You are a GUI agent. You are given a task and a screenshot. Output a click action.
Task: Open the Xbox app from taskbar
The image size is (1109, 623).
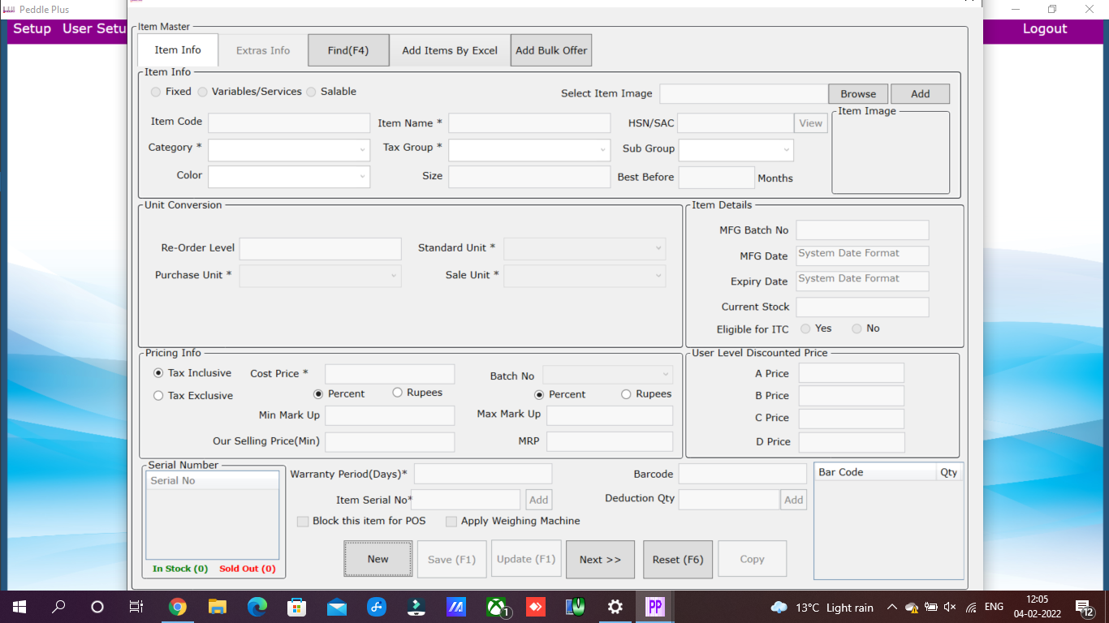click(x=496, y=607)
